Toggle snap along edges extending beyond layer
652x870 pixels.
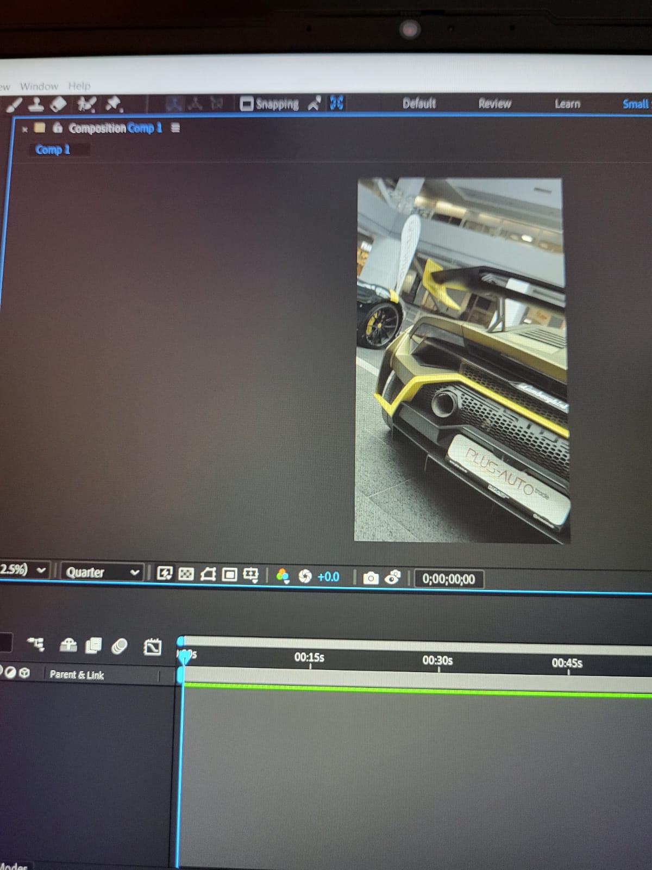click(315, 103)
